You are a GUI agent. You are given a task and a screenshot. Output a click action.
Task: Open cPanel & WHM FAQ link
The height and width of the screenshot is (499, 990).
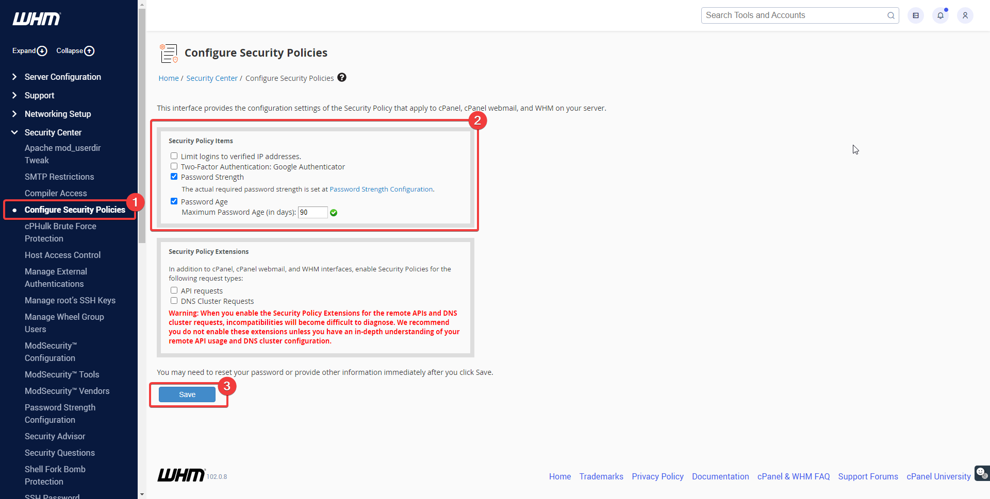tap(794, 476)
